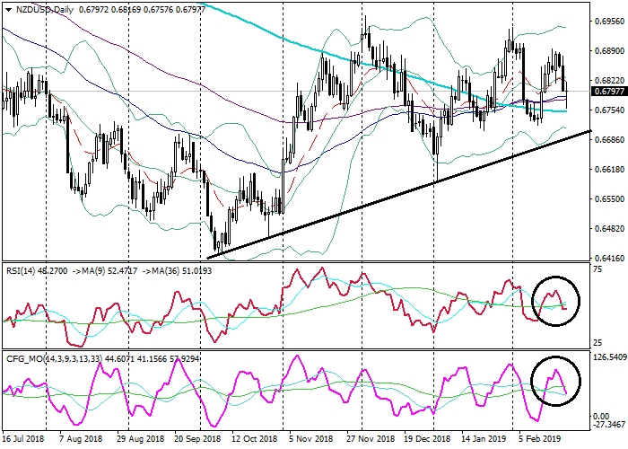Click the RSI(14) indicator label
628x449 pixels.
pyautogui.click(x=21, y=268)
